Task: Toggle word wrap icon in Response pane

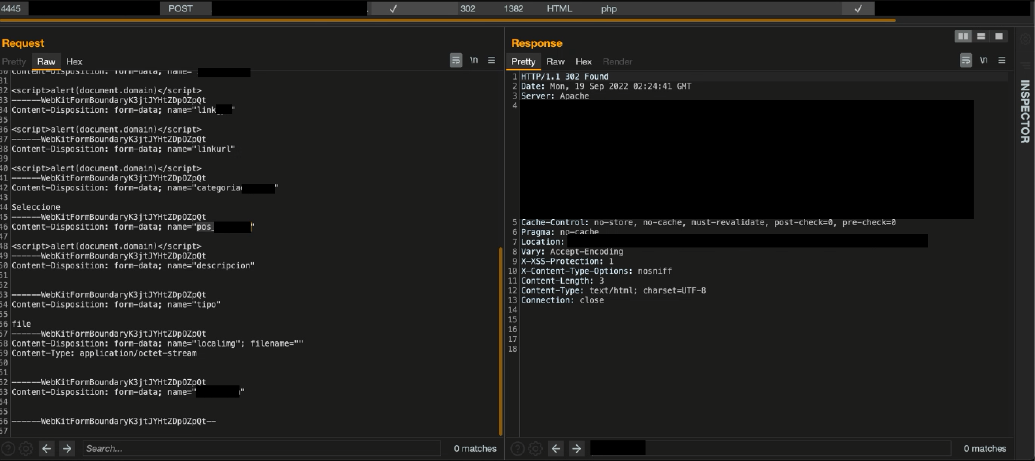Action: [x=966, y=60]
